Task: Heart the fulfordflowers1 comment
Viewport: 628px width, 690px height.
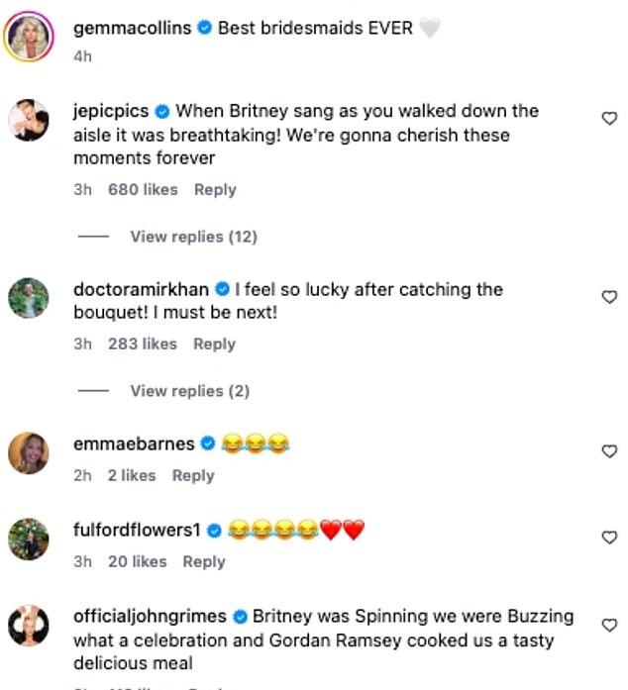Action: point(610,538)
